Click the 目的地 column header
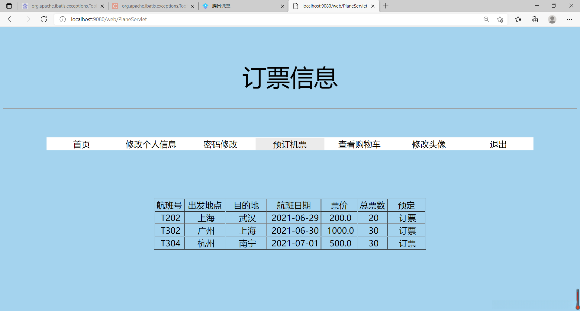 pyautogui.click(x=246, y=205)
